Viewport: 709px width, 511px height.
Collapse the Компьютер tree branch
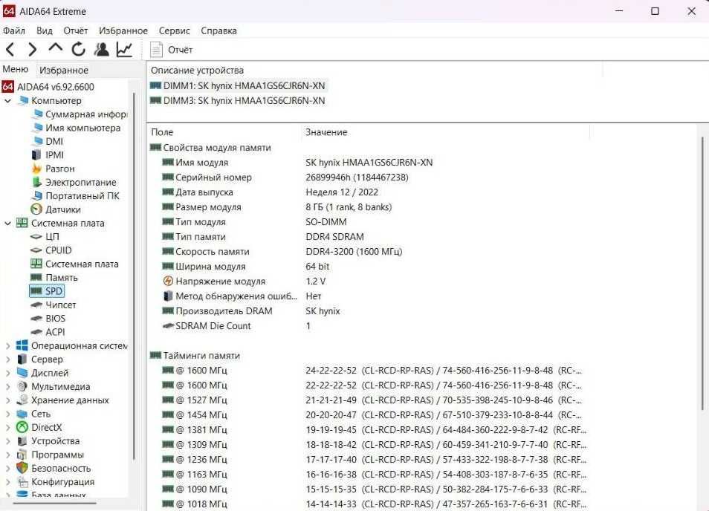point(7,101)
